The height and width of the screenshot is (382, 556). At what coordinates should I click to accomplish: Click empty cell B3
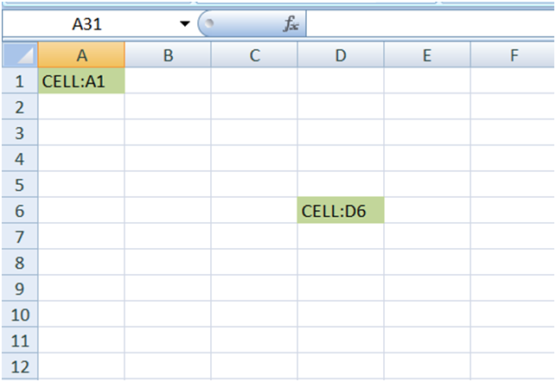point(168,132)
